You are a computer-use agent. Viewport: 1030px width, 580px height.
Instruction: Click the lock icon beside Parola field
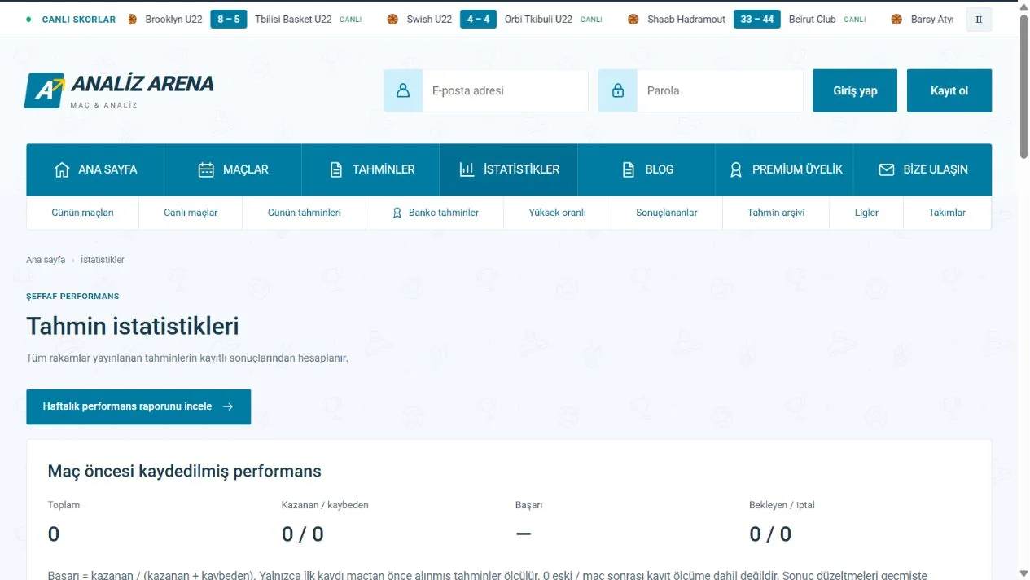(617, 90)
